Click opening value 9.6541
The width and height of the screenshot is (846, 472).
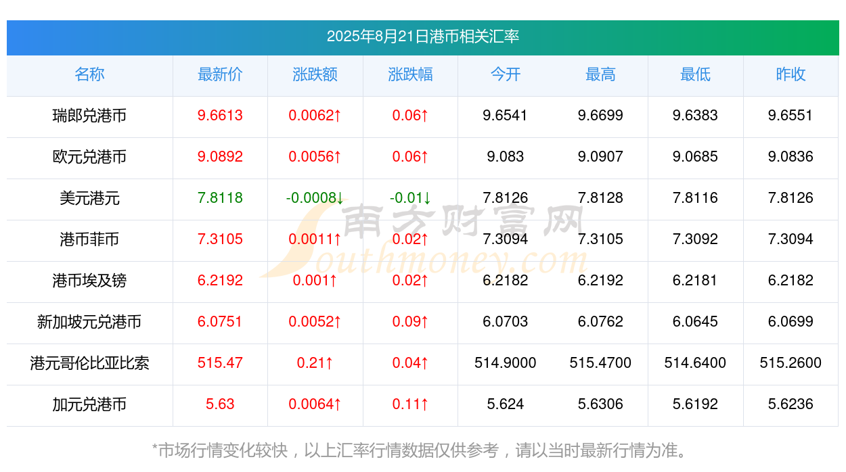(506, 116)
